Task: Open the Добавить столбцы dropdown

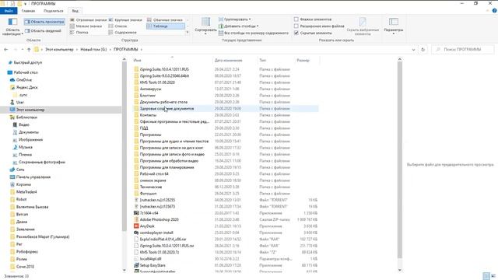Action: pos(239,26)
